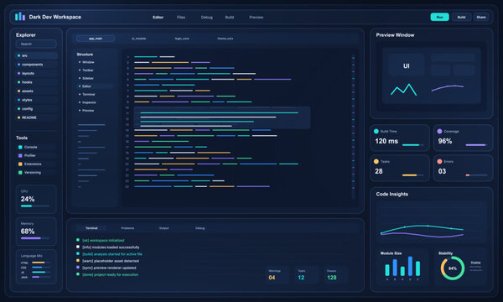Click the Dark Dev Workspace bar-chart logo

[20, 17]
